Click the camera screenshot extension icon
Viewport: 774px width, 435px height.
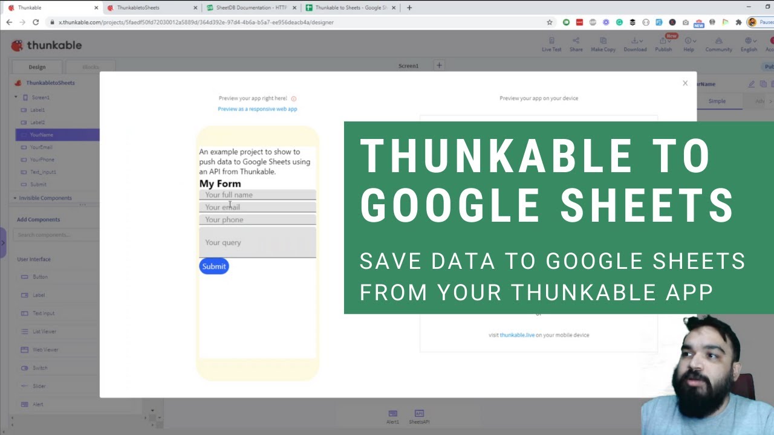685,22
